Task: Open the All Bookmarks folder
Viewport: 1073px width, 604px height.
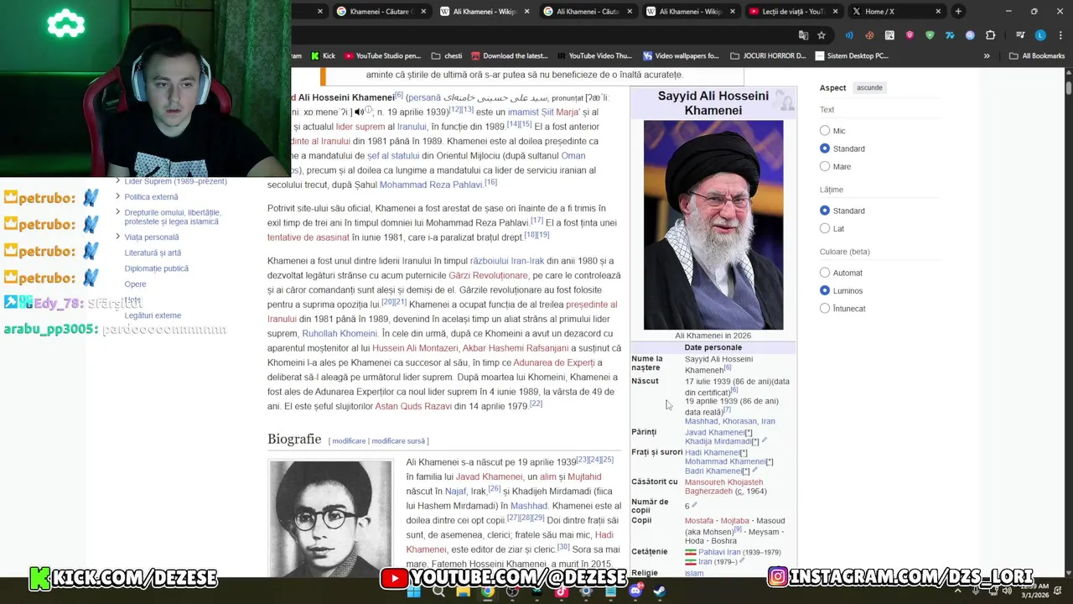Action: (1037, 56)
